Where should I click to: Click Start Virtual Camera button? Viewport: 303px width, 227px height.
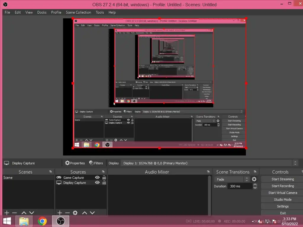pyautogui.click(x=283, y=193)
